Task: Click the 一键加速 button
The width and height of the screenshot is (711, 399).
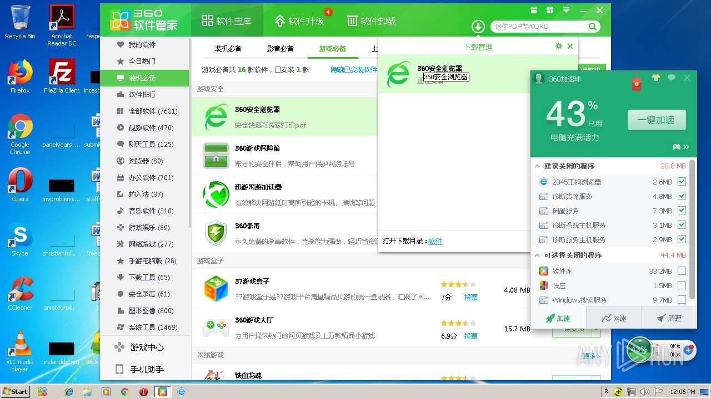Action: [657, 120]
